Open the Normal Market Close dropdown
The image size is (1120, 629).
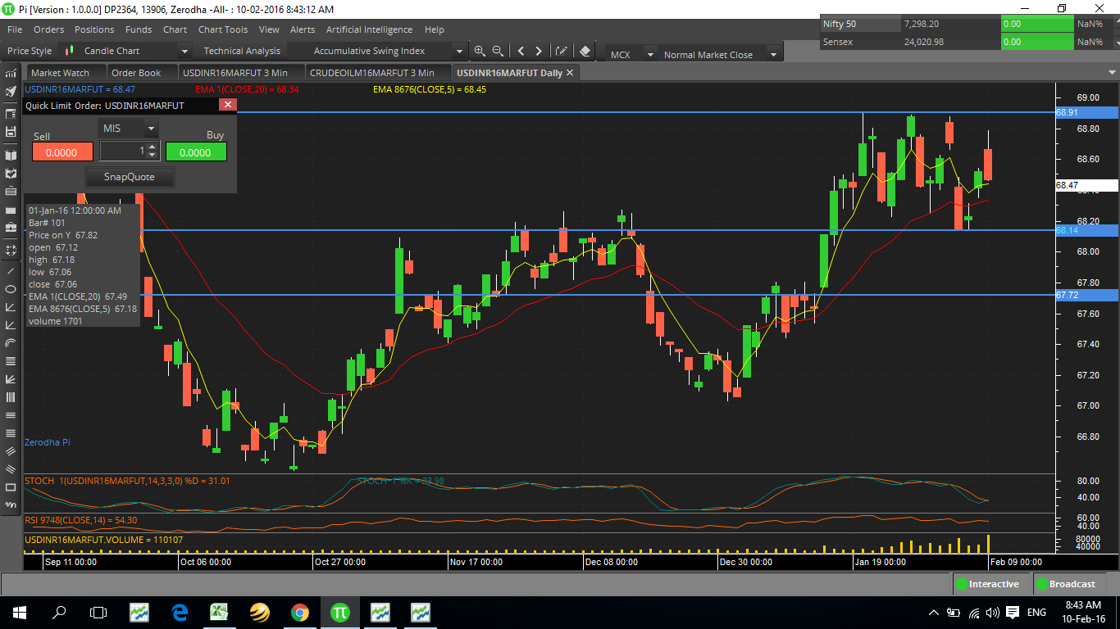click(772, 55)
